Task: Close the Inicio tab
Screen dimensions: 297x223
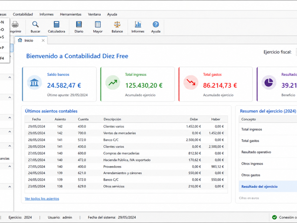Action: [x=43, y=41]
